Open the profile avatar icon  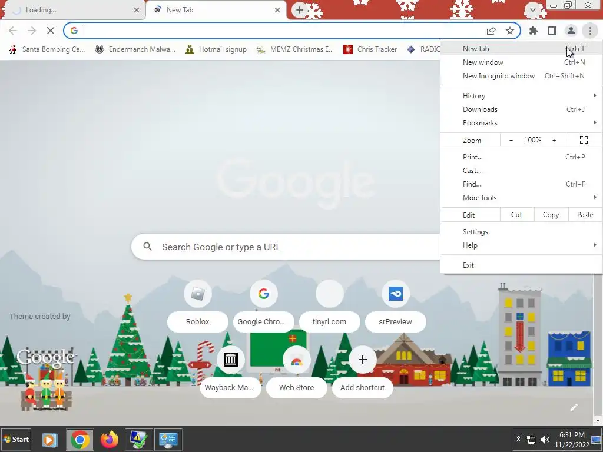pos(571,31)
